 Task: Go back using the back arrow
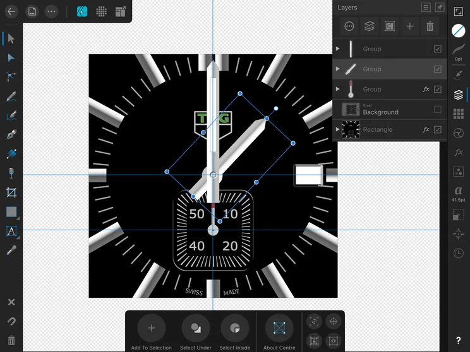(x=11, y=12)
